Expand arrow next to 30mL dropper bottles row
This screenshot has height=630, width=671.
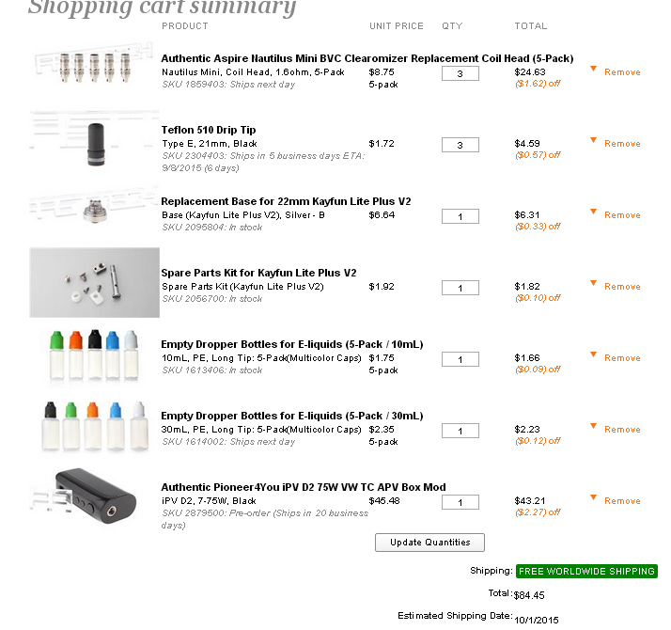coord(593,426)
